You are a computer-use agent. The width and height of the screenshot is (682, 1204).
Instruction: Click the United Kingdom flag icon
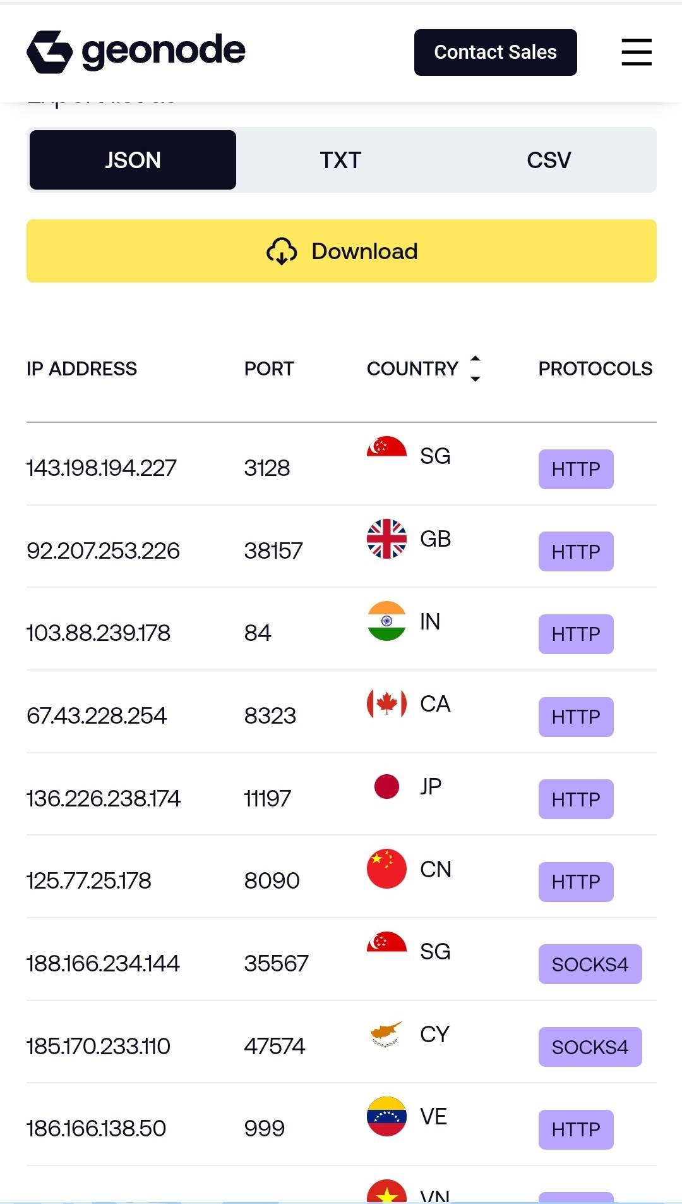(x=386, y=538)
